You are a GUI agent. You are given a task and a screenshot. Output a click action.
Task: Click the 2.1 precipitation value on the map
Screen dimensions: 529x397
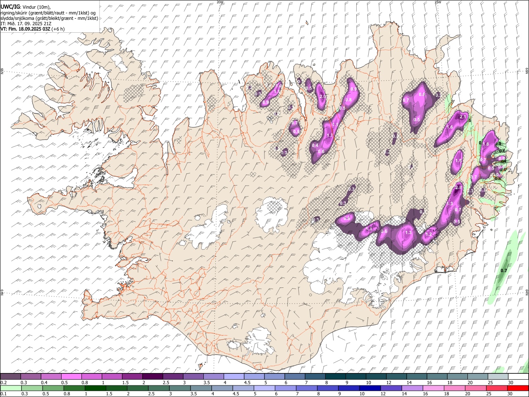[463, 117]
